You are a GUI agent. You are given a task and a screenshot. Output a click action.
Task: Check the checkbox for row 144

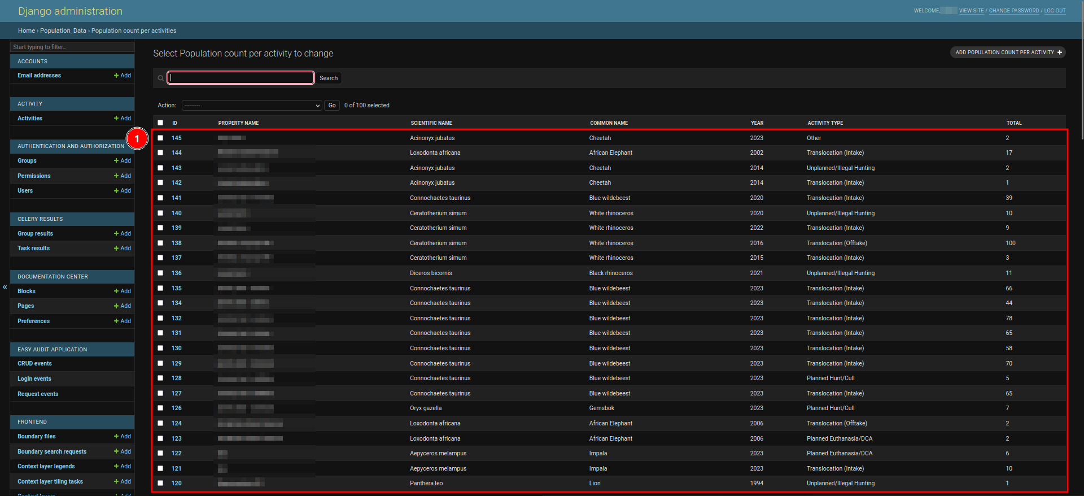click(160, 153)
